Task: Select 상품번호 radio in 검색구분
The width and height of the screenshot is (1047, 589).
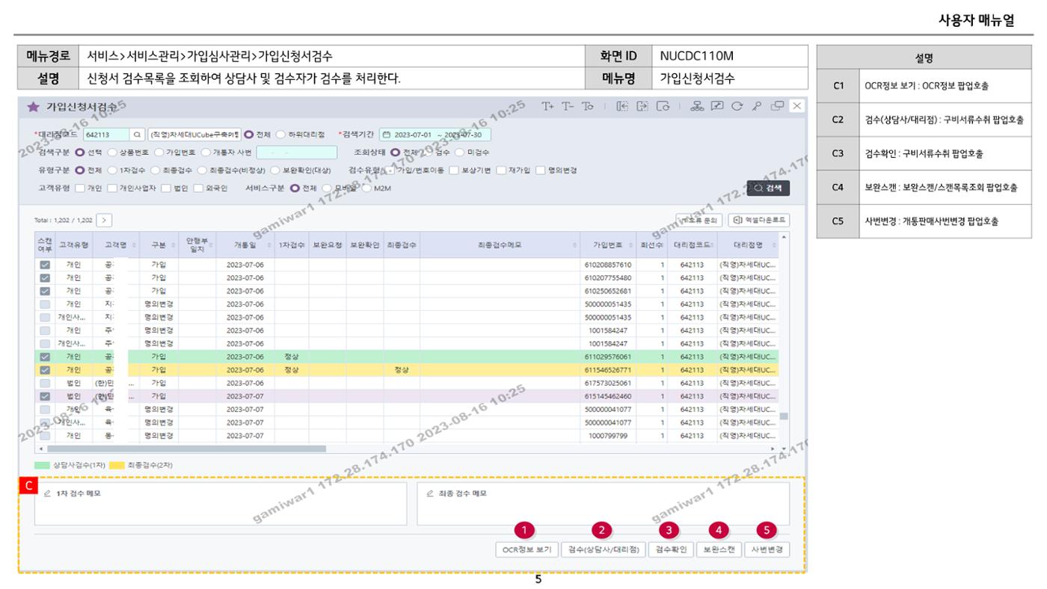Action: pos(112,152)
